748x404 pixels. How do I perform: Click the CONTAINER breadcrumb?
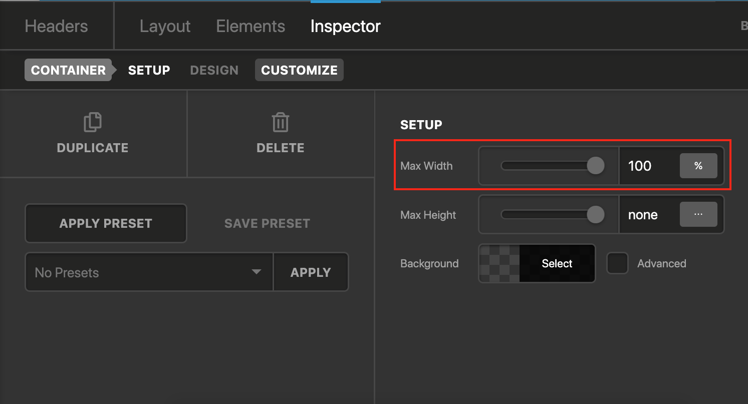coord(68,70)
